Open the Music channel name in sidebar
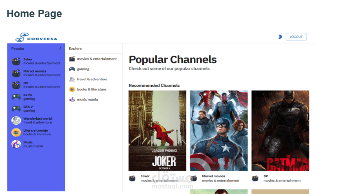This screenshot has height=194, width=345. tap(28, 143)
